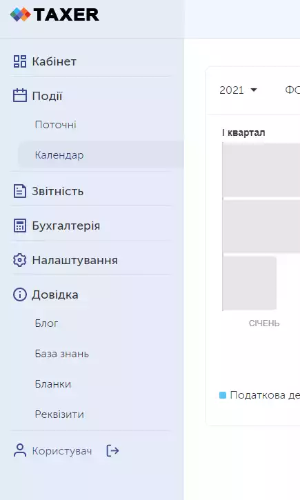Click the Довідка info icon

[x=19, y=294]
